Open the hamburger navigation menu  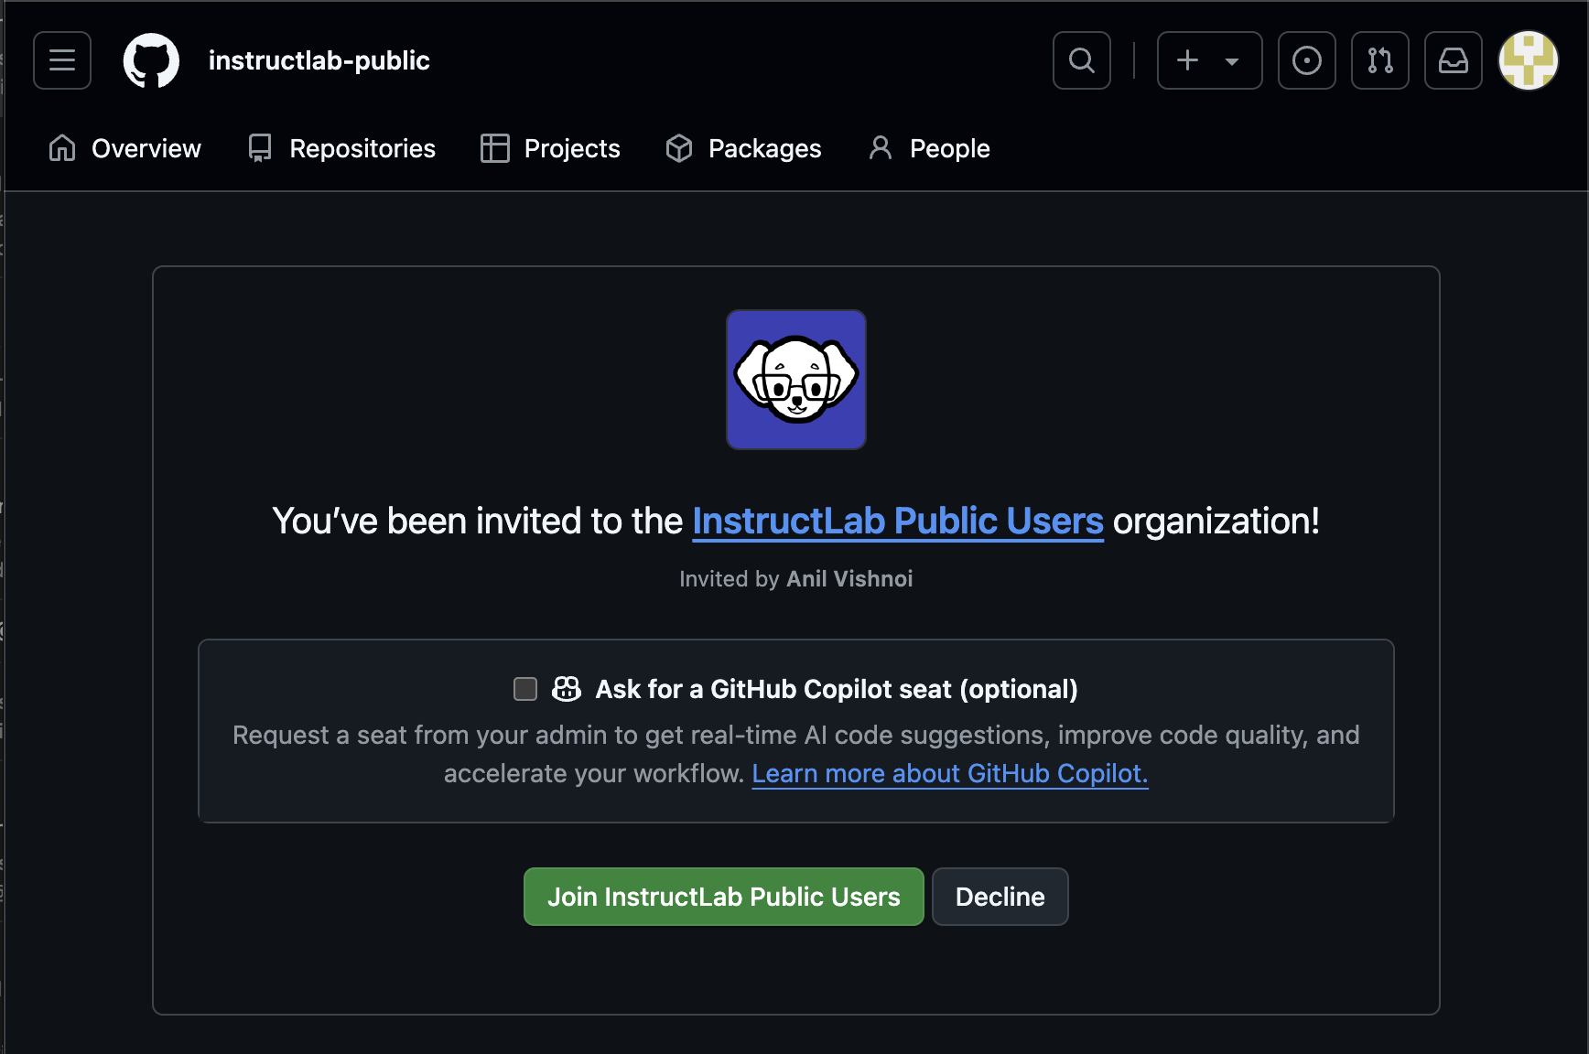62,60
